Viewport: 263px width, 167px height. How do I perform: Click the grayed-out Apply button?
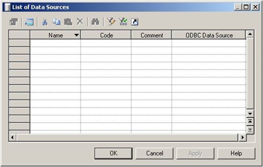click(x=195, y=153)
